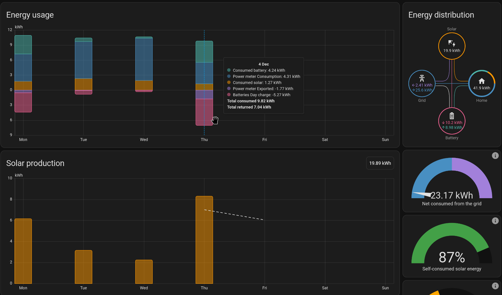Click the Battery icon in the distribution card
The image size is (502, 295).
(452, 116)
